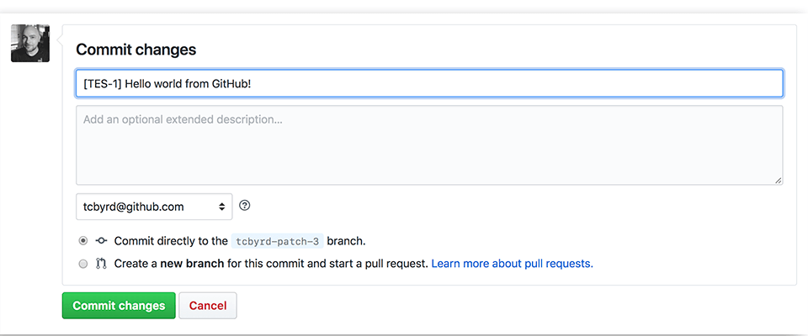Click the tcbyrd-patch-3 branch name badge
The width and height of the screenshot is (808, 336).
(277, 241)
